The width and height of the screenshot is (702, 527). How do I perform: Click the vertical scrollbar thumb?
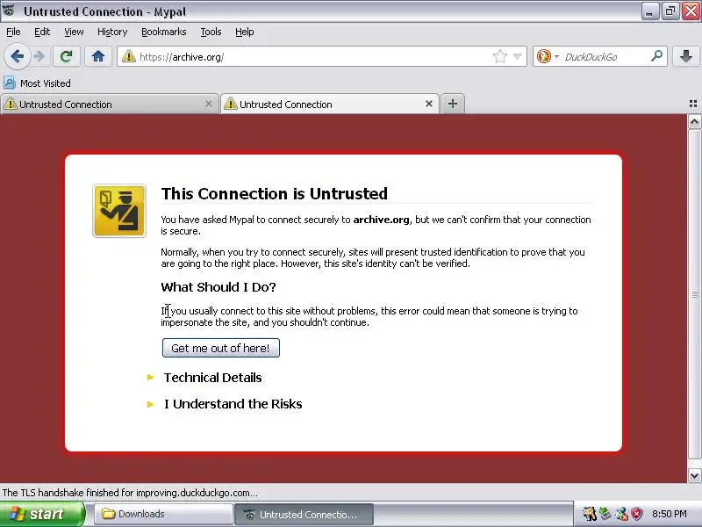(694, 294)
